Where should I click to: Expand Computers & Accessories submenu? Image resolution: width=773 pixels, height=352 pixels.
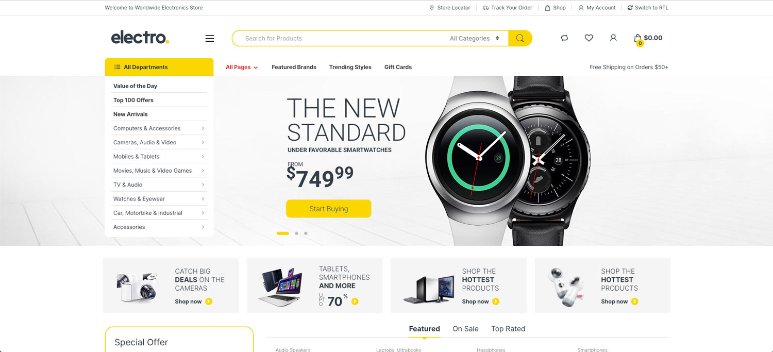[x=159, y=128]
